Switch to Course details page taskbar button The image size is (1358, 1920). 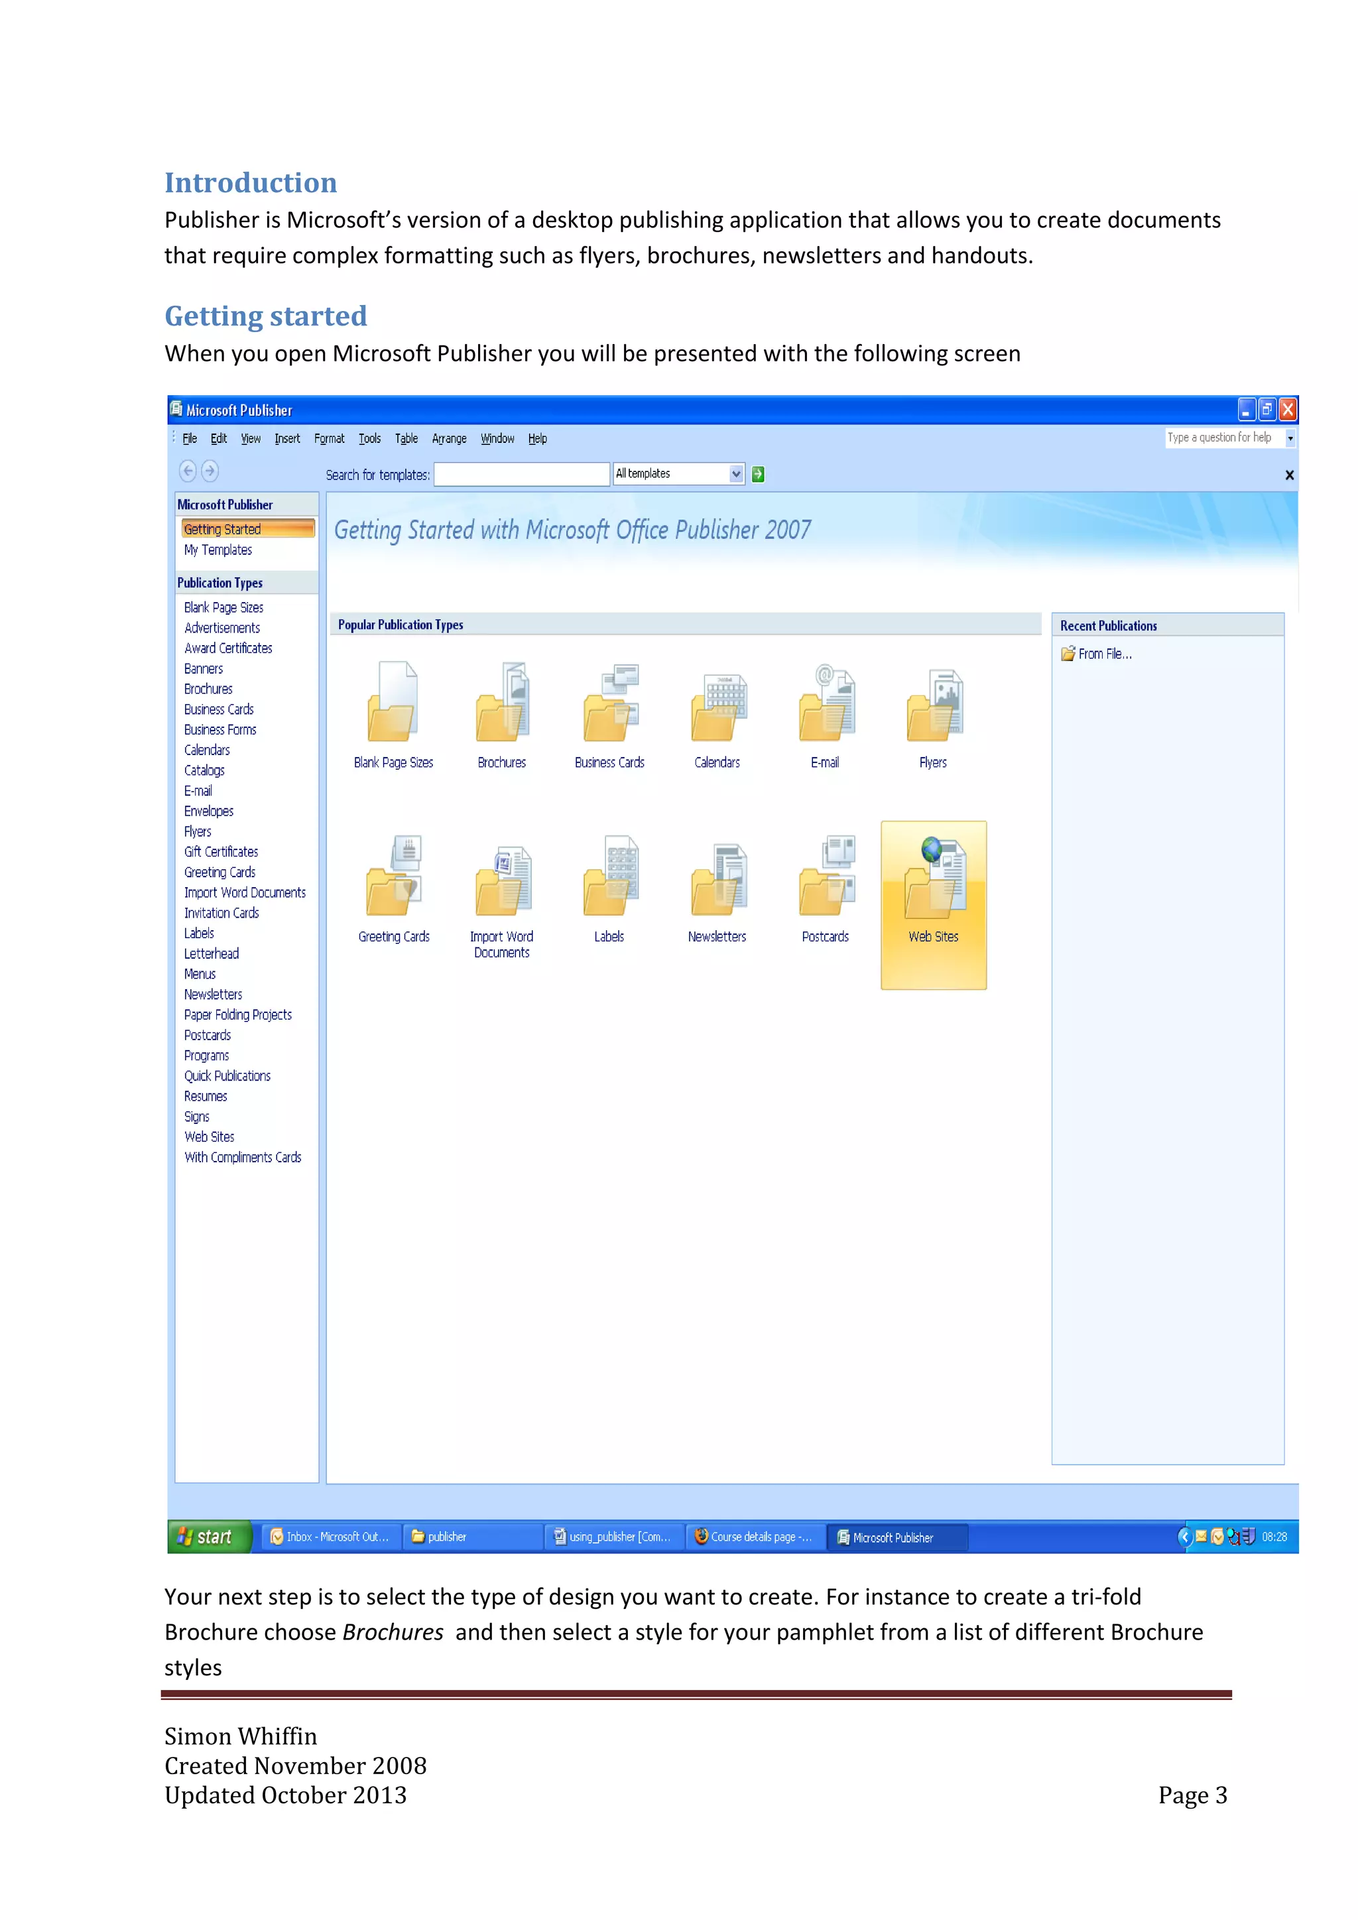coord(755,1537)
